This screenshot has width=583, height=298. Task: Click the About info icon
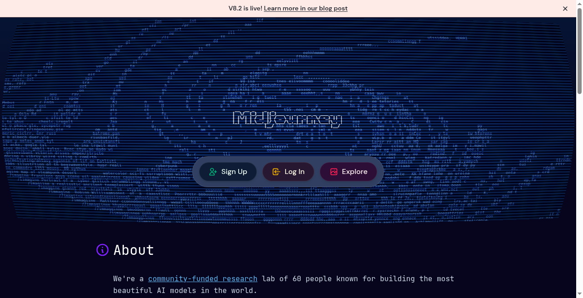(x=102, y=250)
